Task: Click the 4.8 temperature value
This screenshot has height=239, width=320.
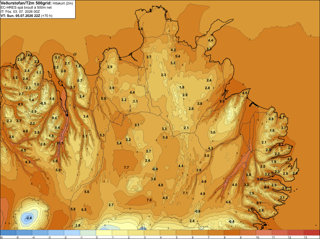Action: (x=20, y=104)
